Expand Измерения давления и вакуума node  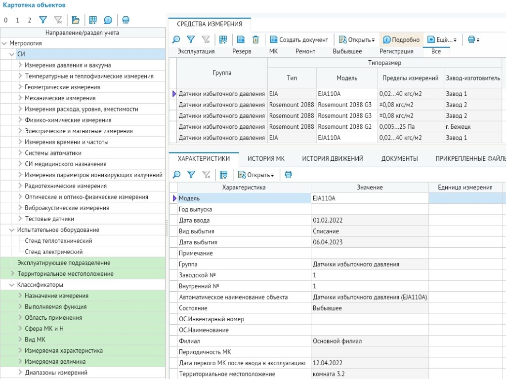coord(20,65)
